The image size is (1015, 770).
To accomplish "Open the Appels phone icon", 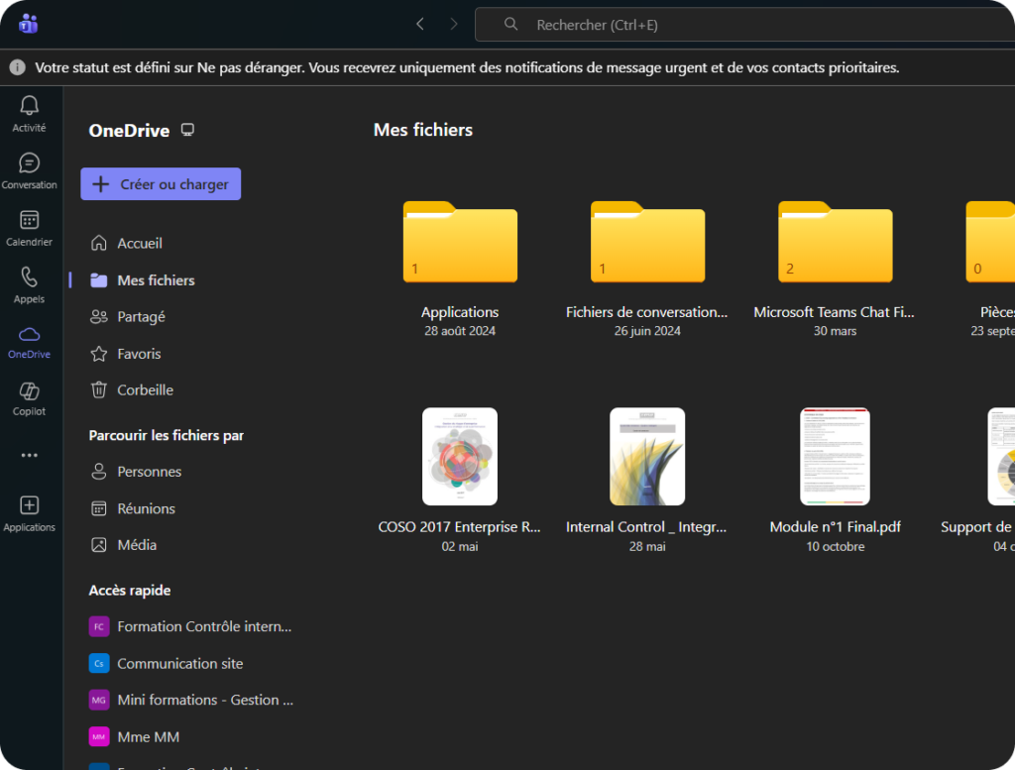I will click(x=29, y=277).
